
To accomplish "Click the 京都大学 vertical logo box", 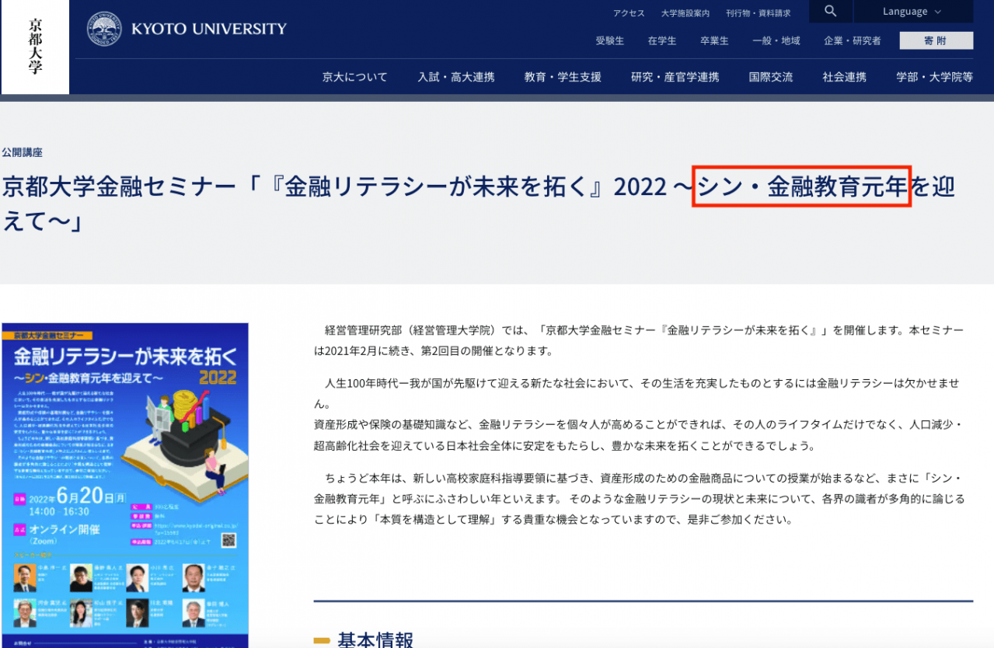I will (35, 47).
